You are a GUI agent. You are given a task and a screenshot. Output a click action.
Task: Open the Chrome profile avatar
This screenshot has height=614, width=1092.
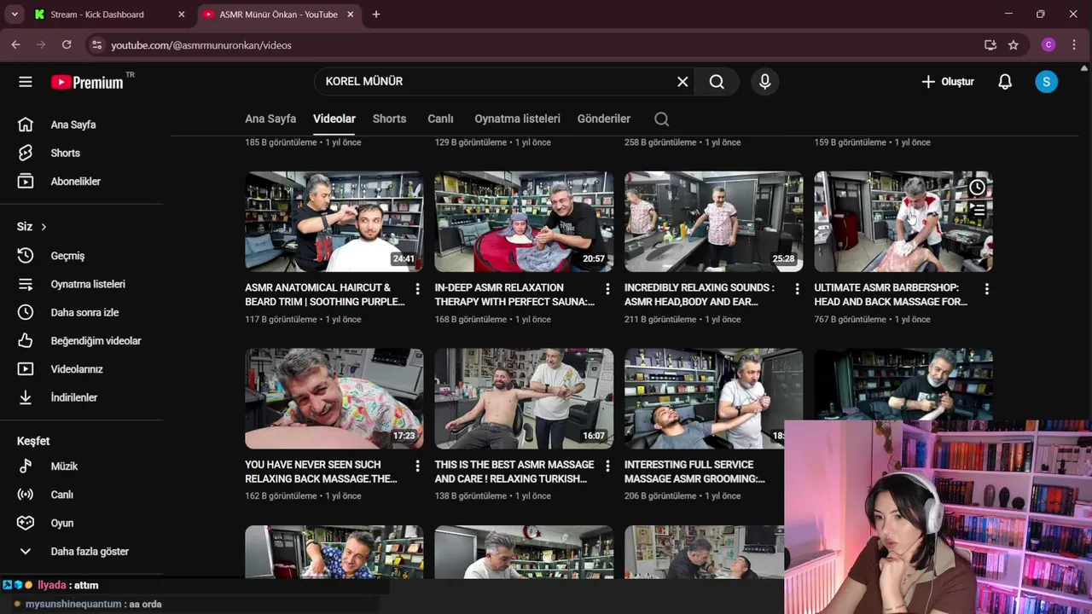[1048, 45]
